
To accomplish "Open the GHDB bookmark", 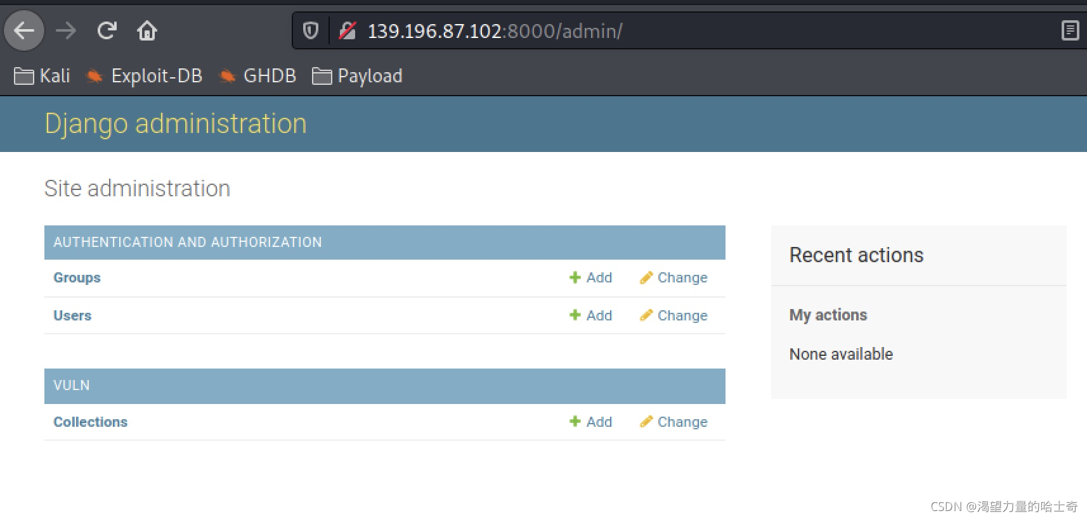I will pos(257,76).
